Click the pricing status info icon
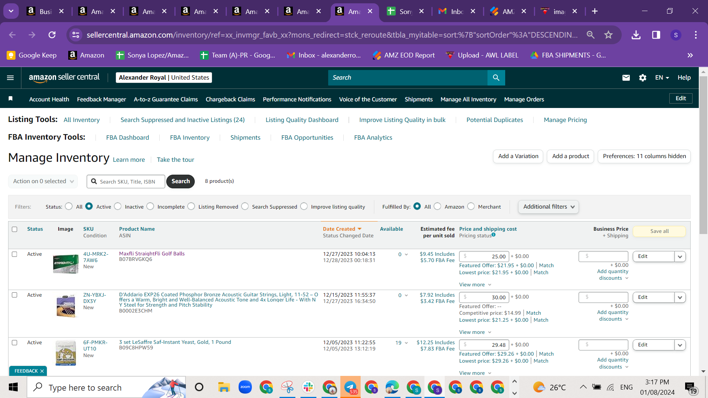708x398 pixels. (493, 235)
